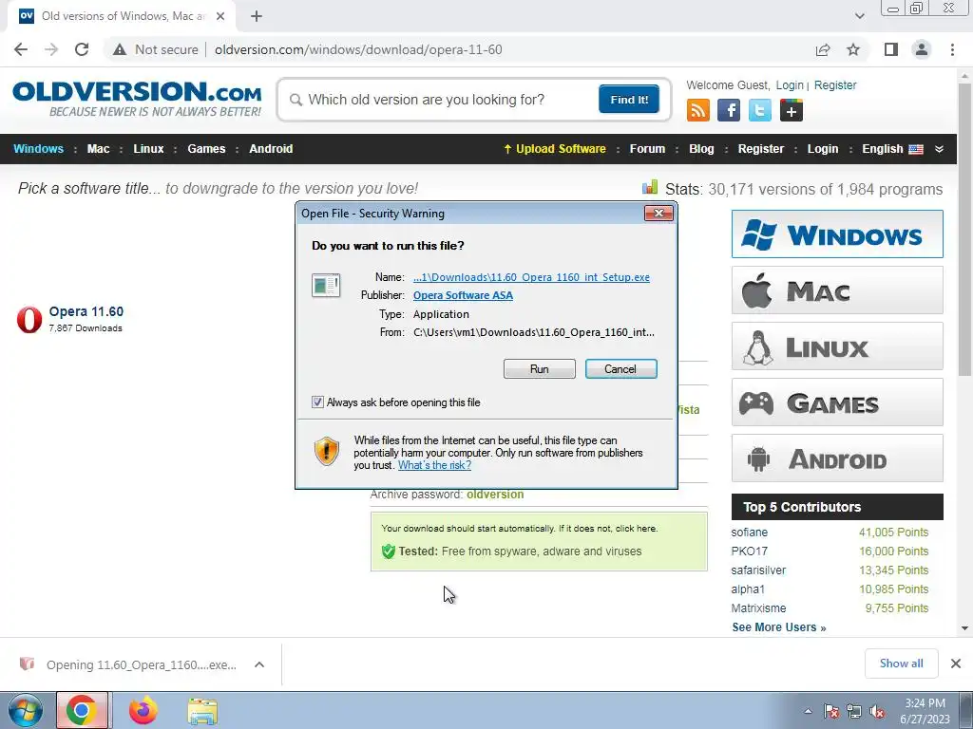Click Upload Software in nav bar
Image resolution: width=973 pixels, height=729 pixels.
(x=555, y=149)
